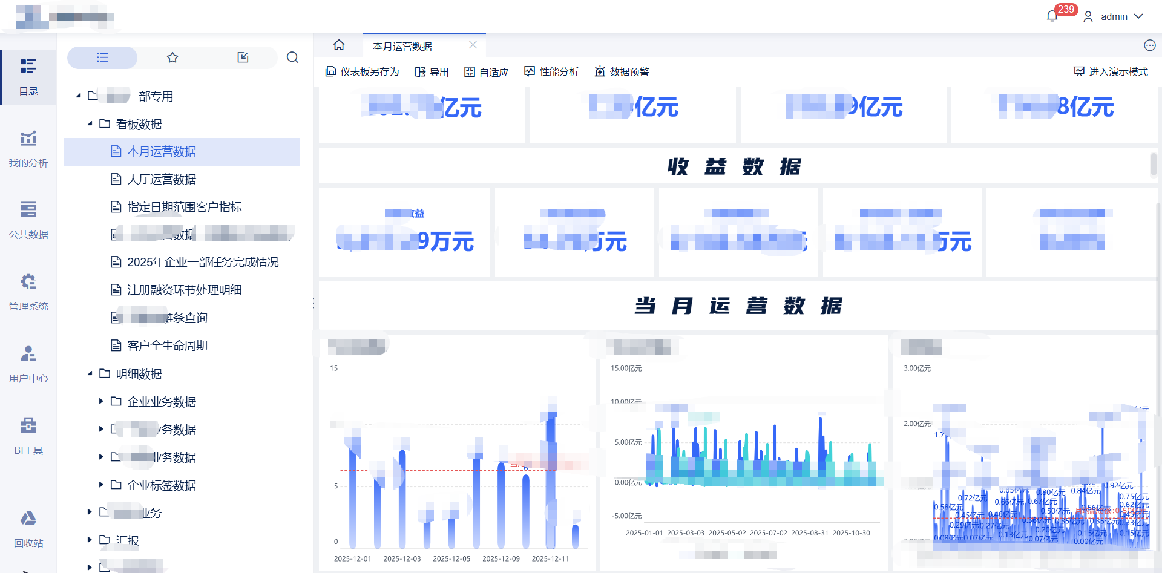Collapse the 看板数据 folder
Image resolution: width=1162 pixels, height=573 pixels.
(x=90, y=124)
